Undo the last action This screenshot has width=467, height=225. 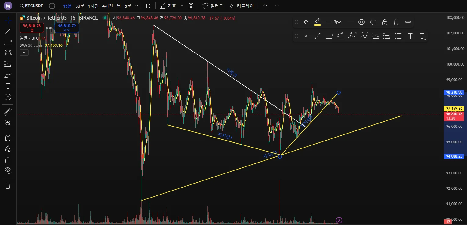265,6
